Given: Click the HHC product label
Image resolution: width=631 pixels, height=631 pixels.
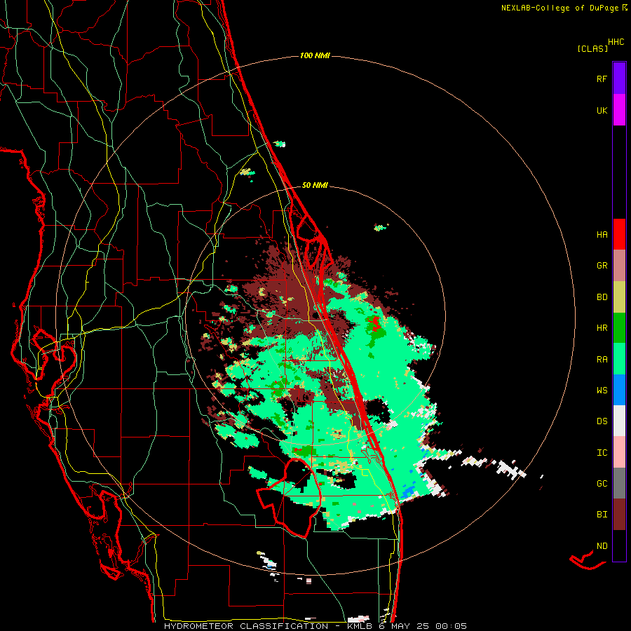Looking at the screenshot, I should 616,42.
